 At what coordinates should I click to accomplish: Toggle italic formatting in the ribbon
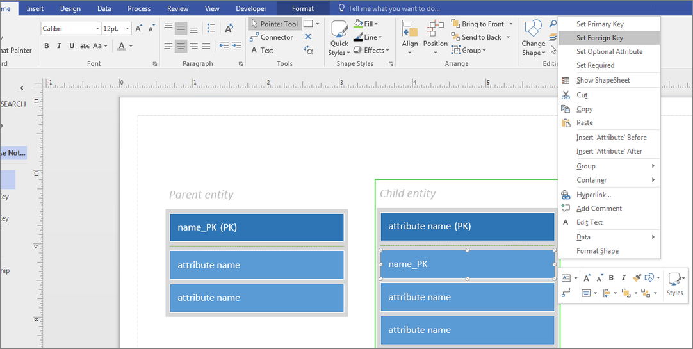coord(59,46)
